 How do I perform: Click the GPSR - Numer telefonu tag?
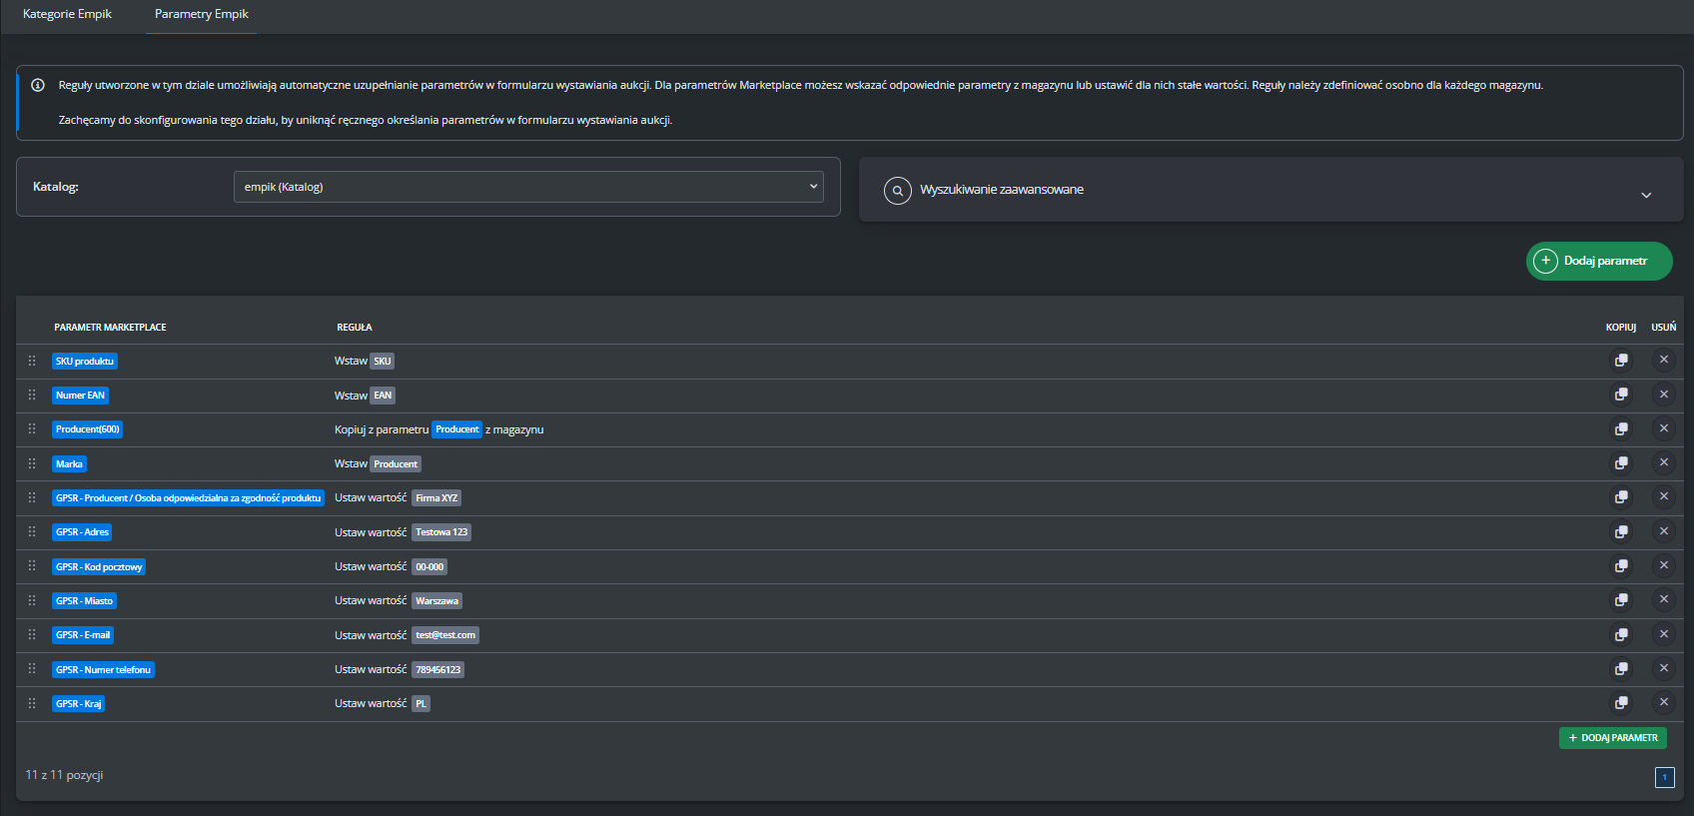103,669
